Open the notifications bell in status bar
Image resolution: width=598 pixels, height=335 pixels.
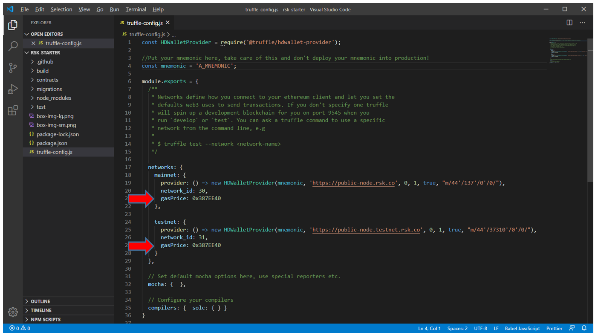click(x=584, y=328)
